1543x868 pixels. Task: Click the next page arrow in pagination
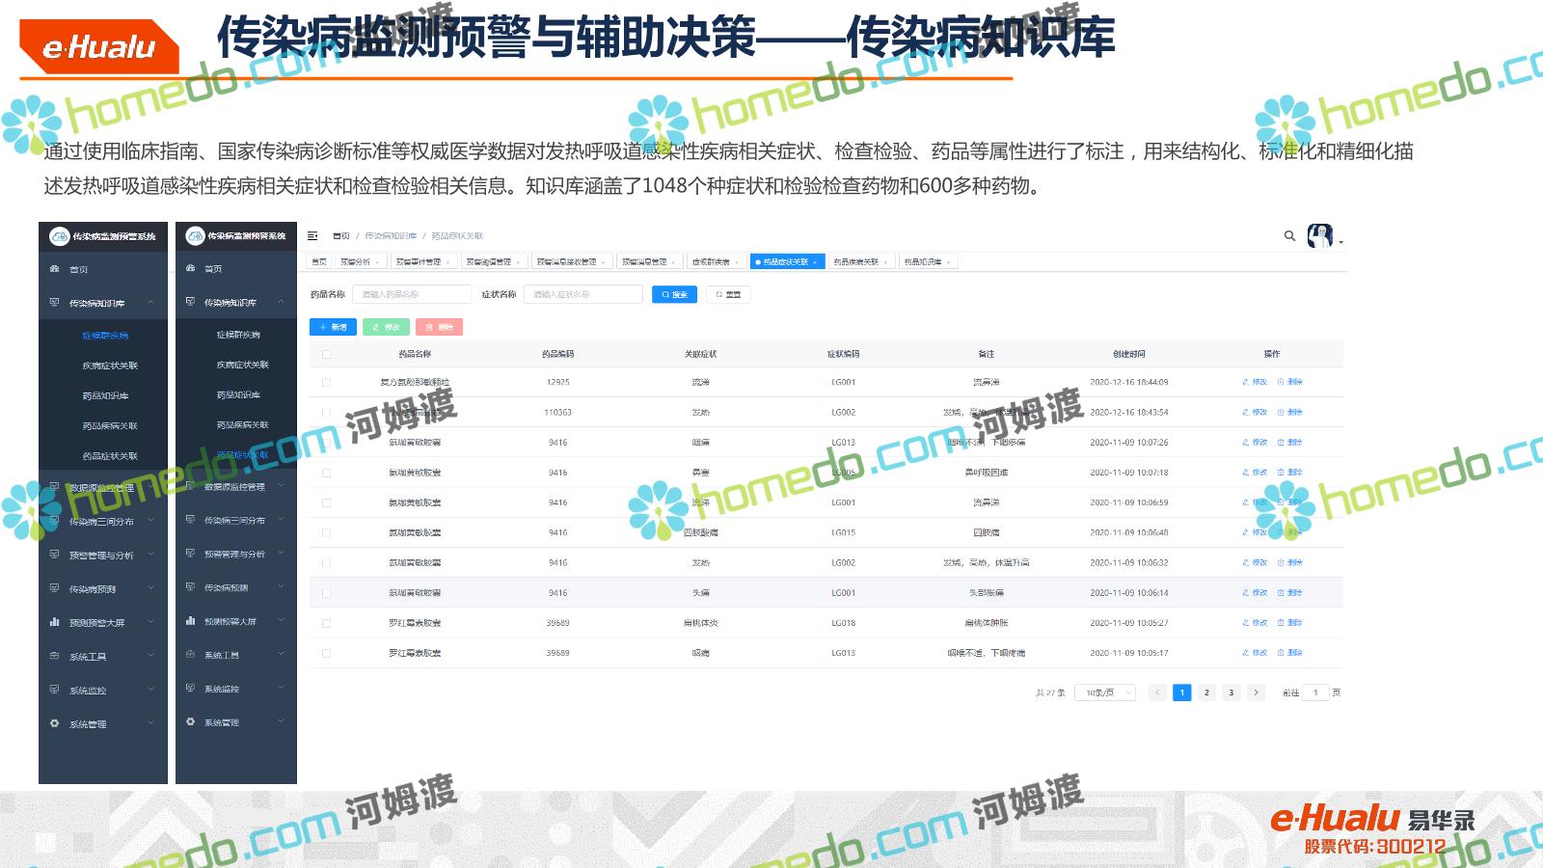[x=1255, y=692]
